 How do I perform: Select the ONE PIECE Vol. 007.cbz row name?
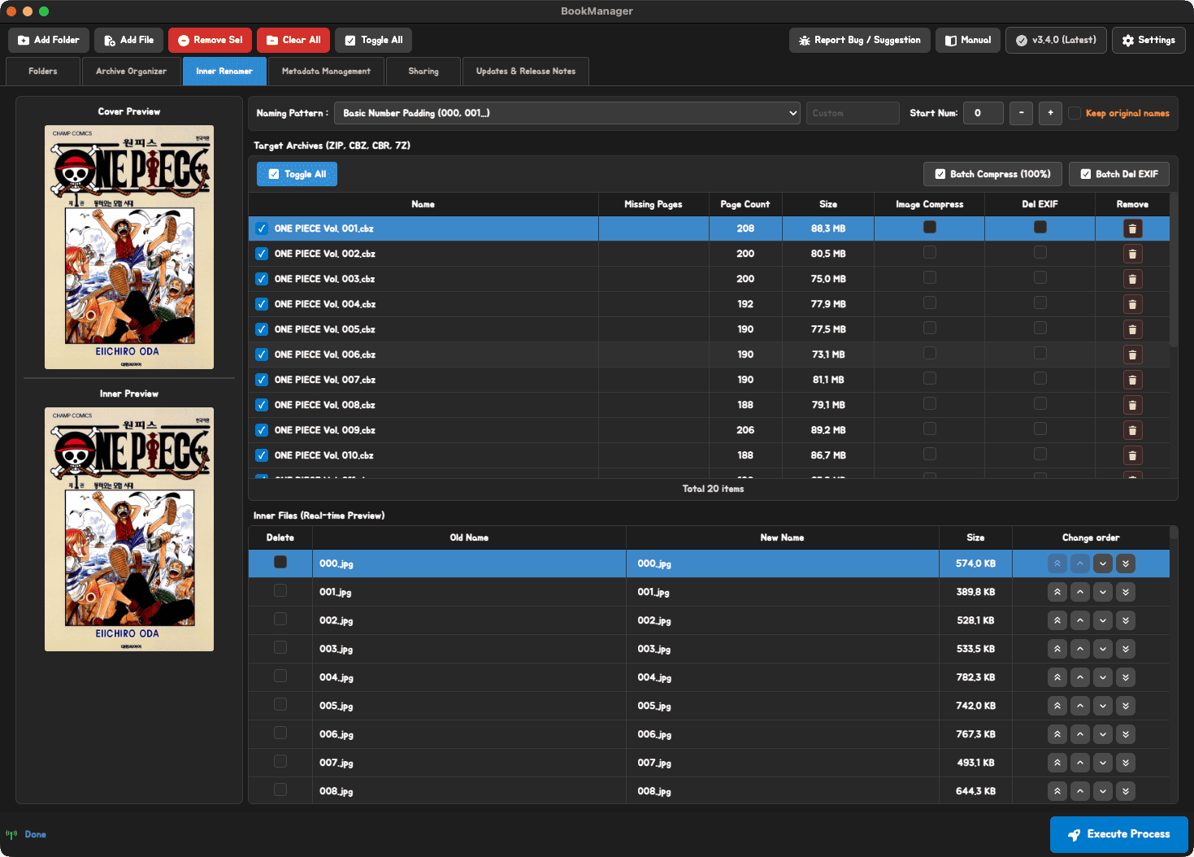(x=324, y=380)
